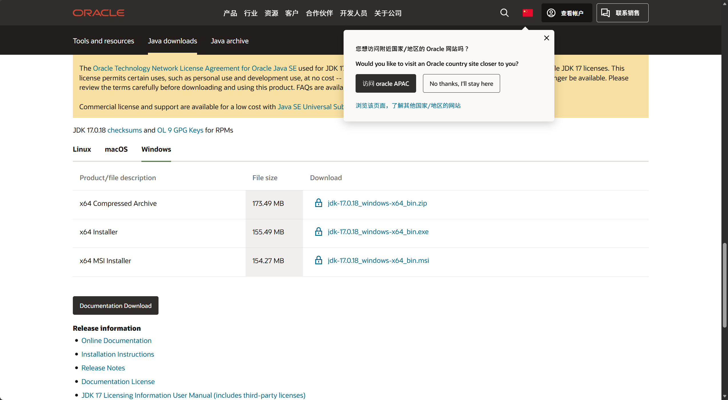
Task: Expand the 开发人员 navigation menu
Action: point(353,13)
